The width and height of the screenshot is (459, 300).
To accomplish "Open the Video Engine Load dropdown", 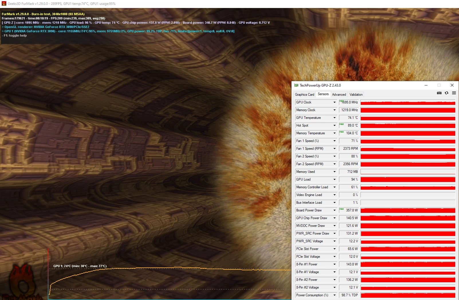I will coord(334,195).
